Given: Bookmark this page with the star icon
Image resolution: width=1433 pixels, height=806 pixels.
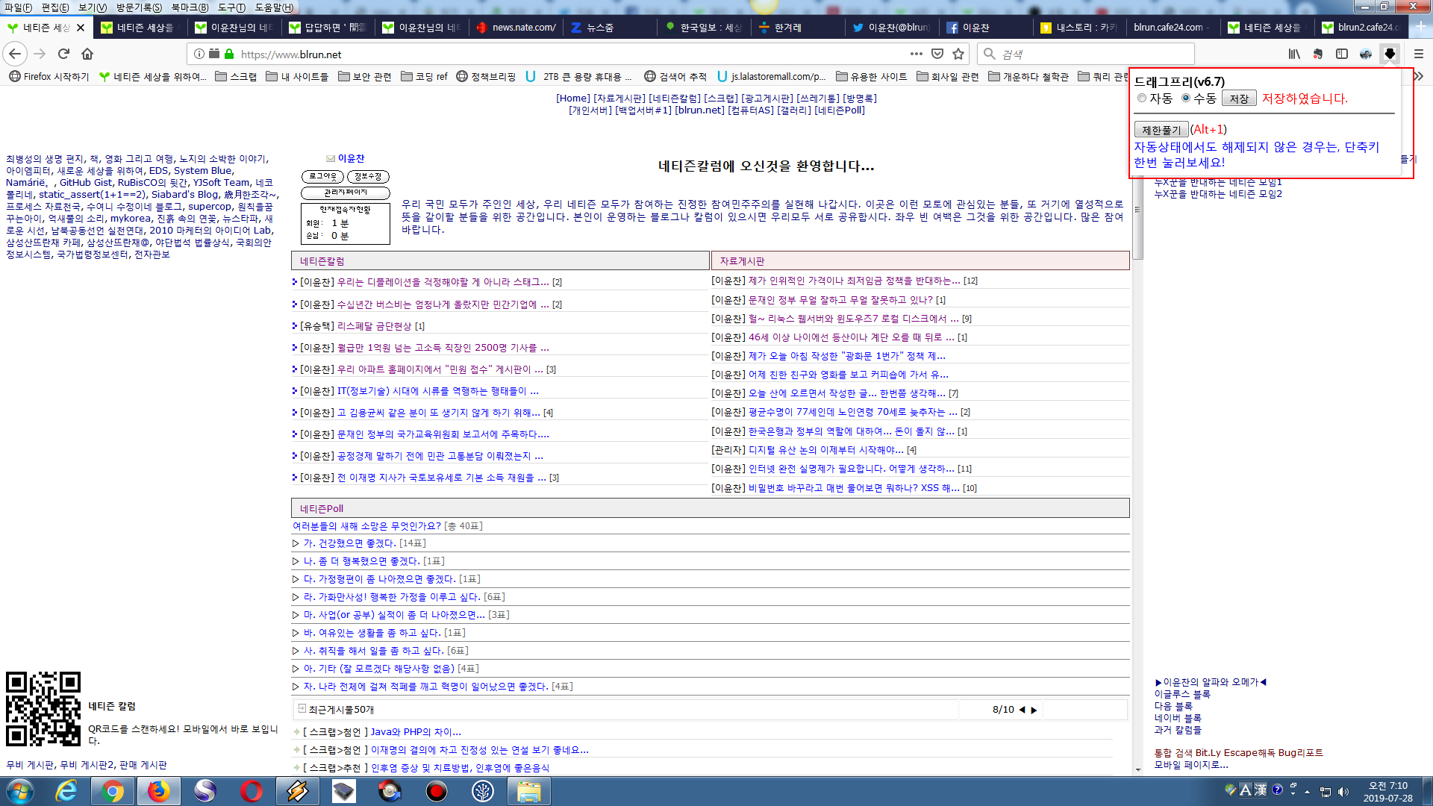Looking at the screenshot, I should (x=958, y=54).
